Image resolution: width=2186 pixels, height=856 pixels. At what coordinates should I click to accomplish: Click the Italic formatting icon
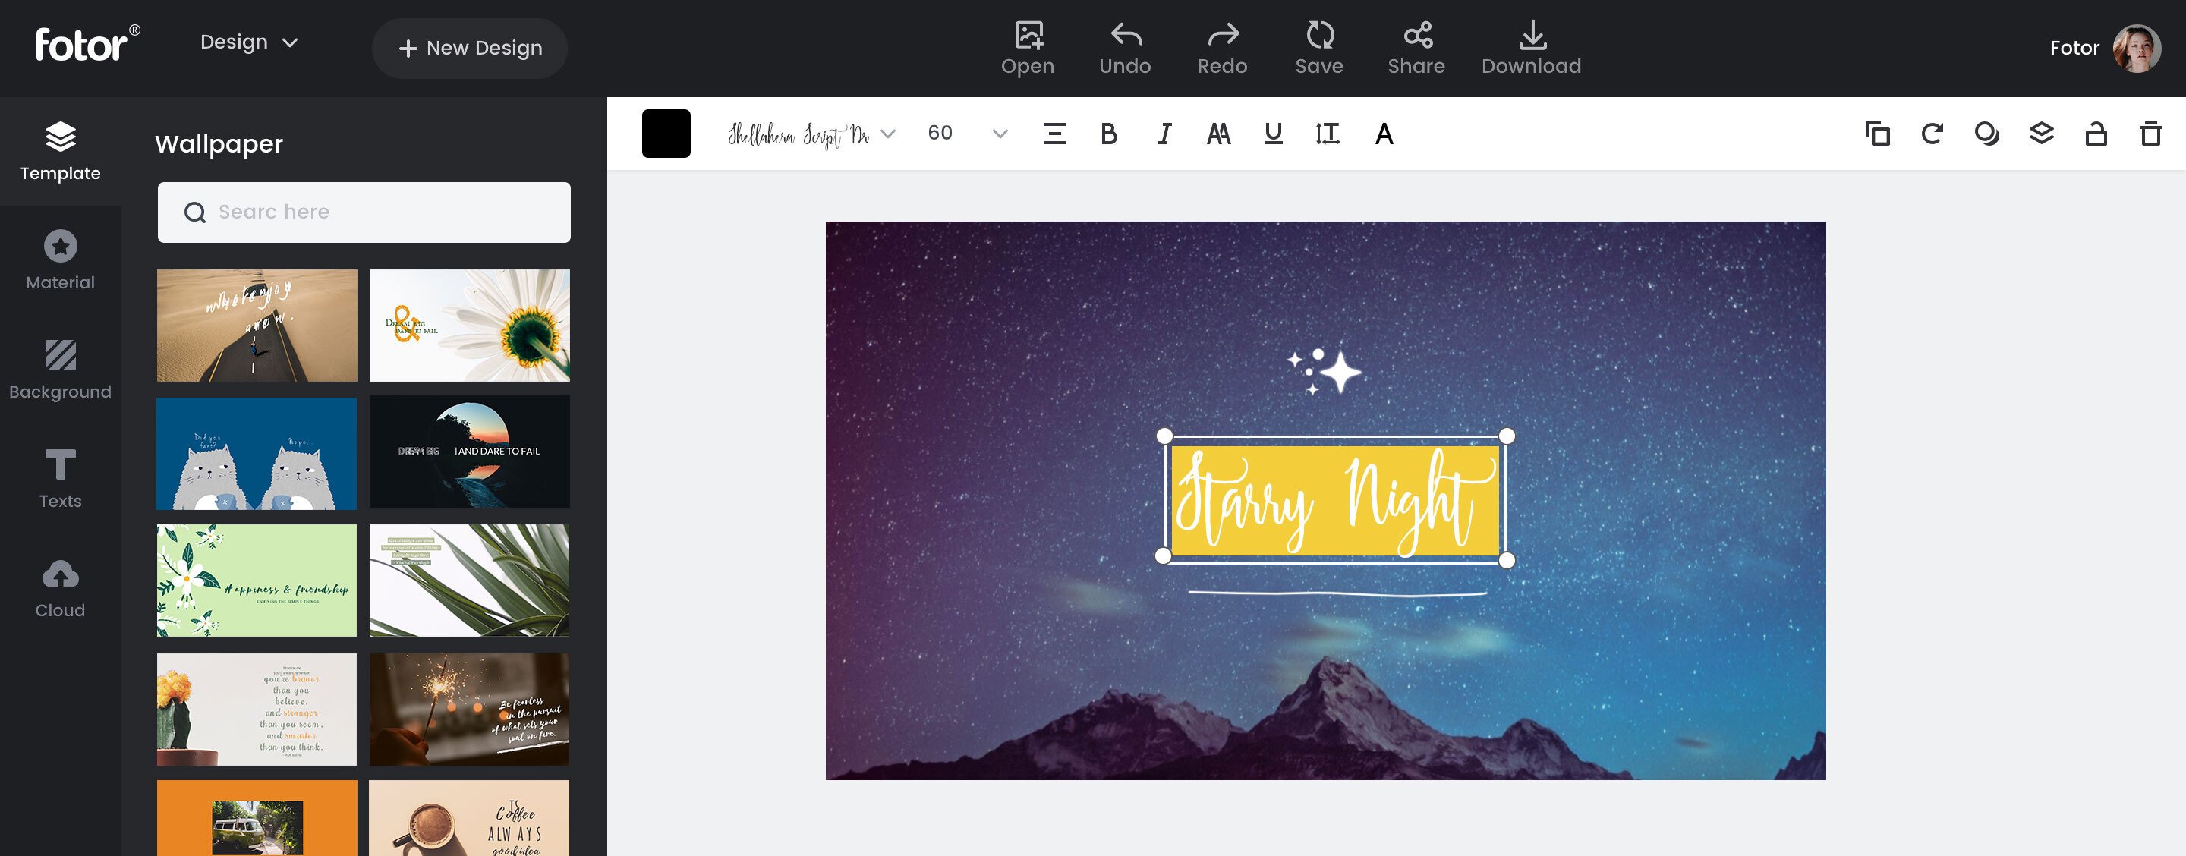pyautogui.click(x=1163, y=133)
